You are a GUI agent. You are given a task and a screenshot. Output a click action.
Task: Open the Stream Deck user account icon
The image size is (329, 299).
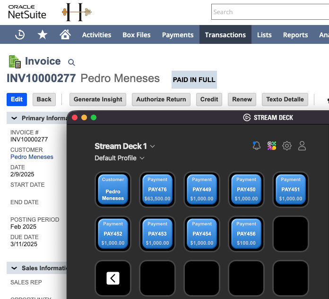tap(302, 146)
